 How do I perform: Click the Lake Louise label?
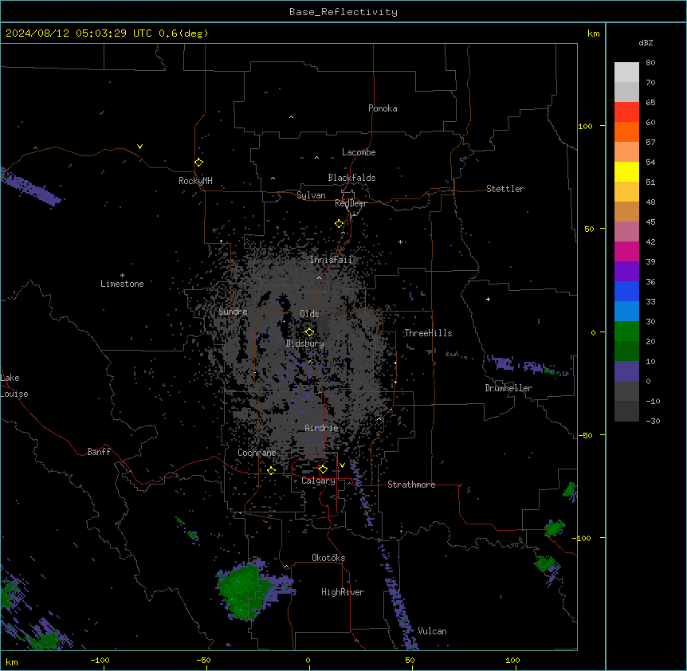14,386
